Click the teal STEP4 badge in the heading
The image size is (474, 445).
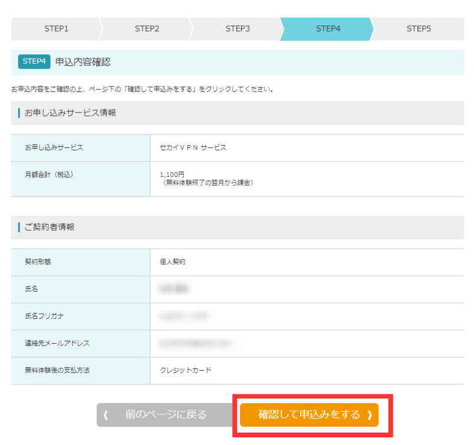pyautogui.click(x=34, y=62)
